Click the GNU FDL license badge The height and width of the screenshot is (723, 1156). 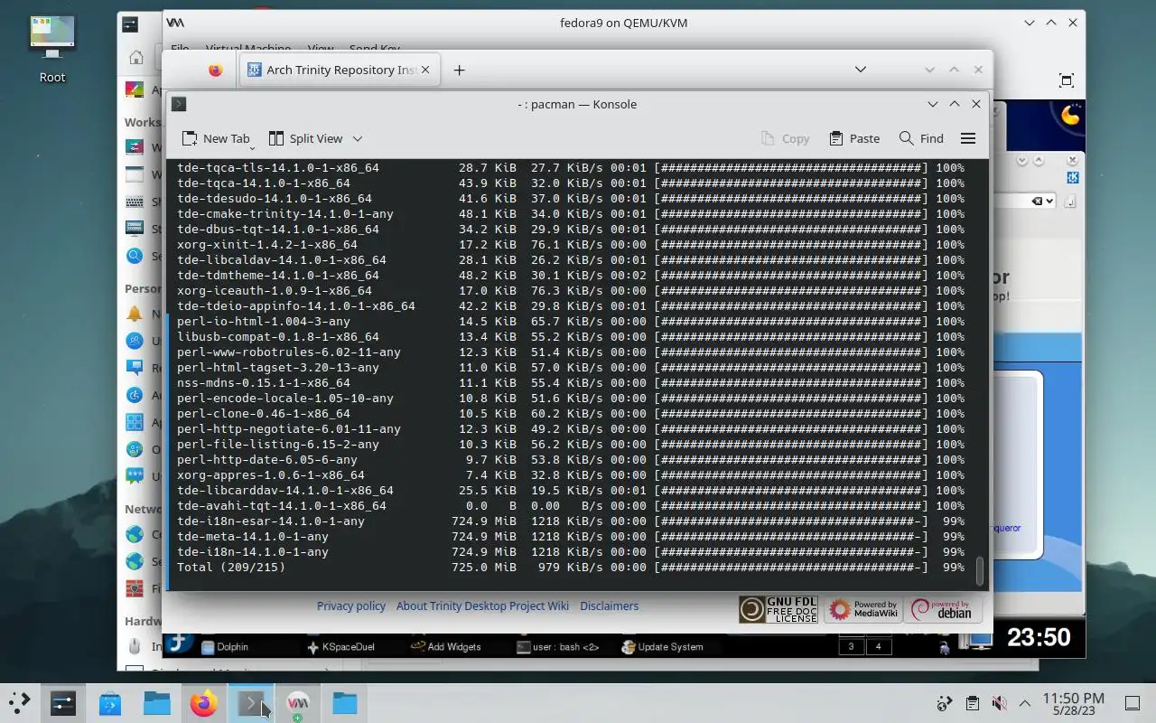(x=778, y=610)
